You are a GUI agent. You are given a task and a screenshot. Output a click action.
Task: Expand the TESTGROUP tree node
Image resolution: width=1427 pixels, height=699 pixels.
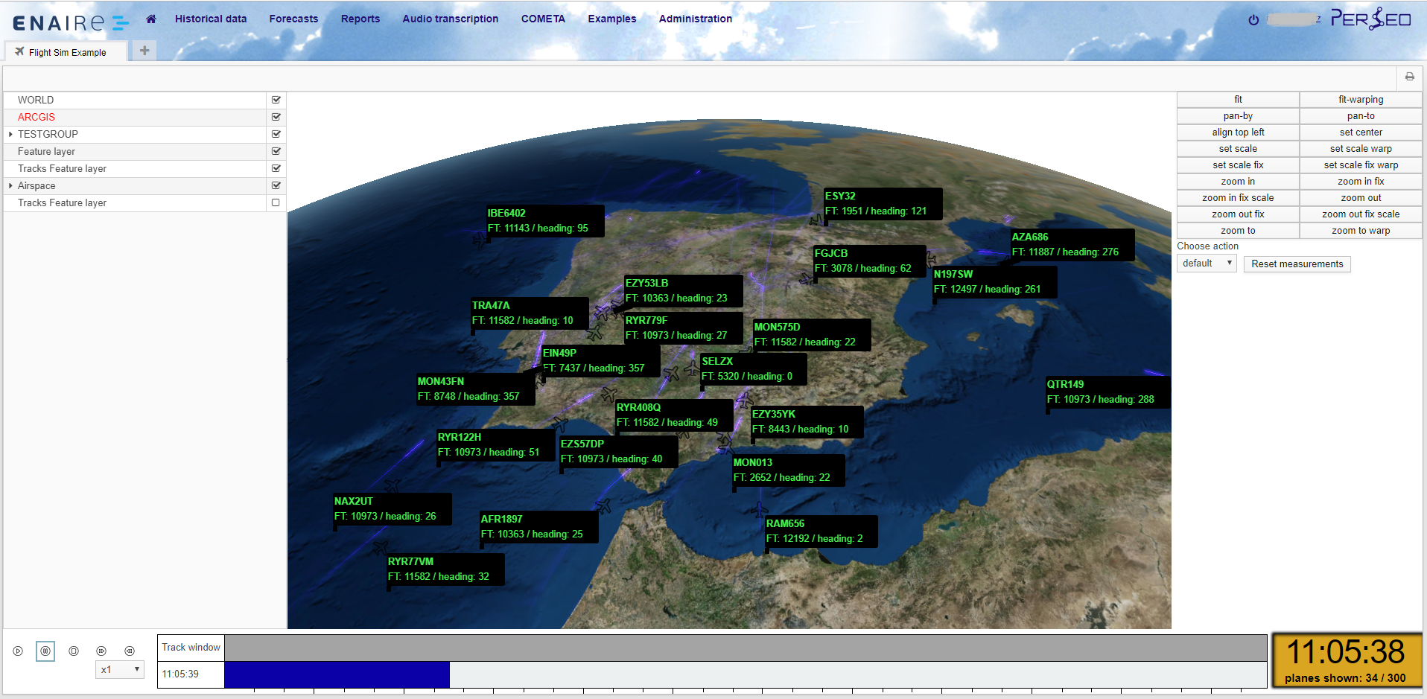click(10, 134)
